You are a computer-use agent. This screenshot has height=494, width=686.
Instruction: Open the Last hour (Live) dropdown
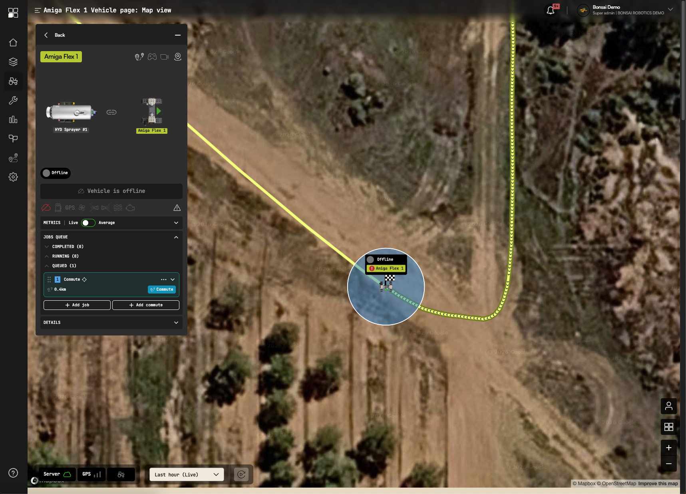click(x=187, y=474)
